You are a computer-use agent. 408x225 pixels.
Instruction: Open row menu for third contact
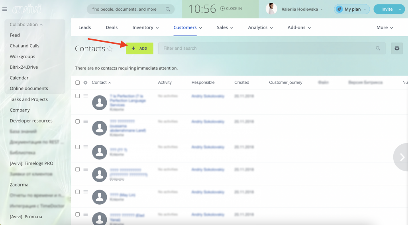(x=85, y=147)
